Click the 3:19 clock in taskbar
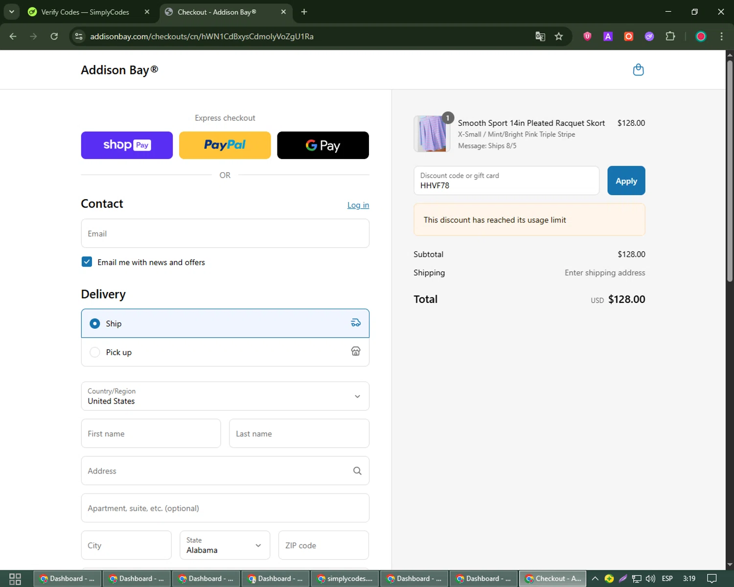Screen dimensions: 734x587 click(x=689, y=579)
